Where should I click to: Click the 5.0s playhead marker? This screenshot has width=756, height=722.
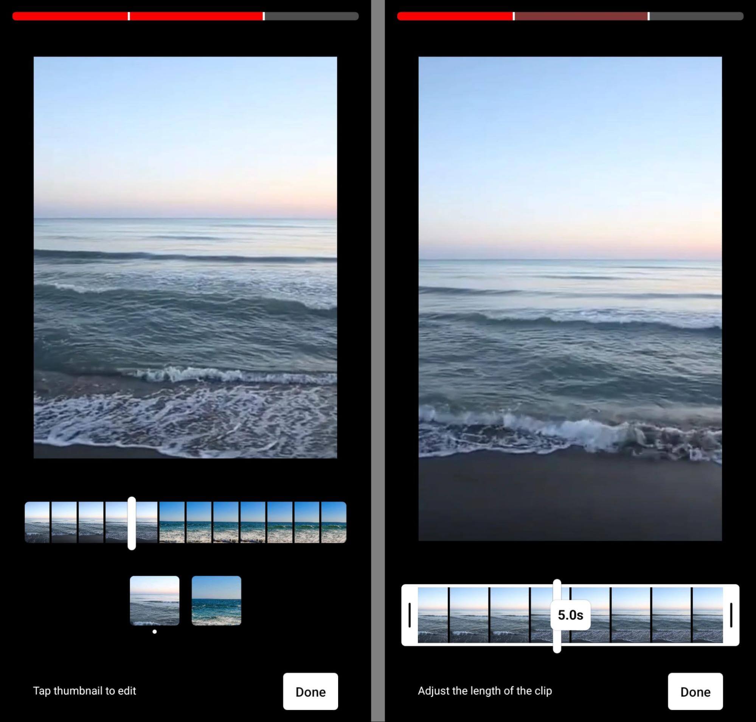pyautogui.click(x=570, y=615)
